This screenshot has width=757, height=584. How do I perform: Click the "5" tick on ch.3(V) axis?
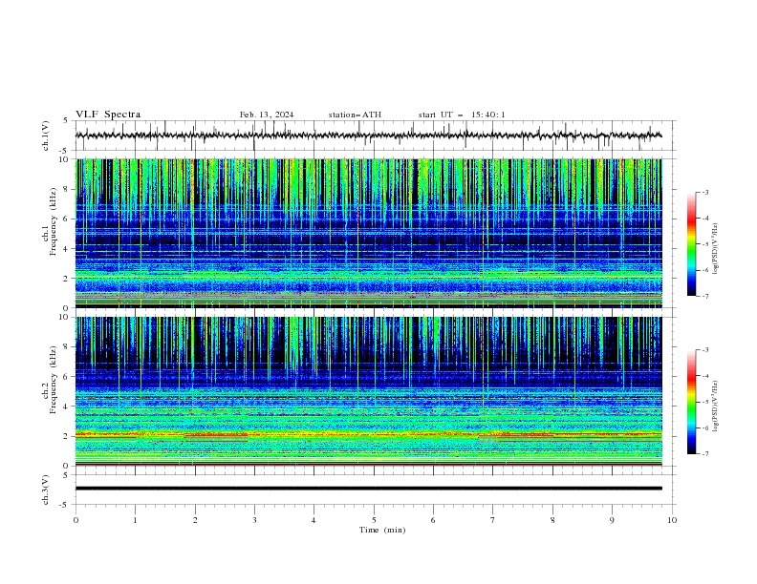(66, 475)
